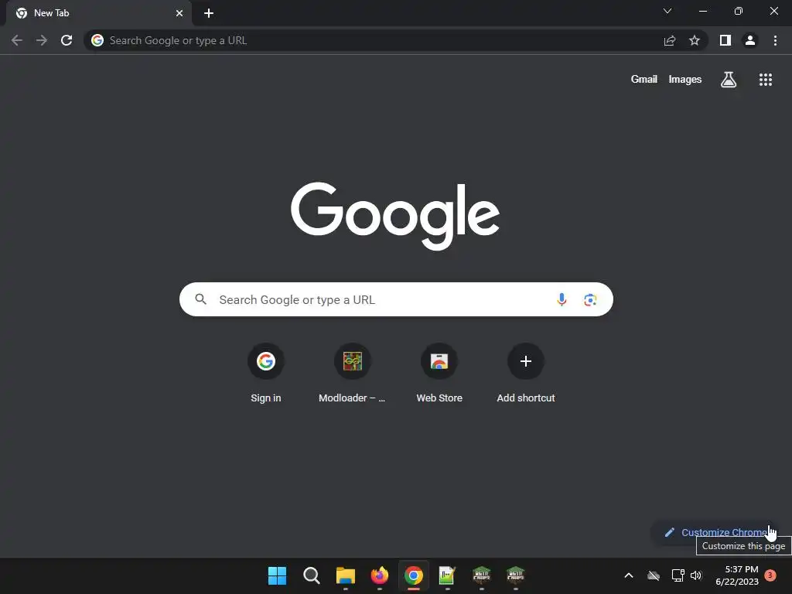Image resolution: width=792 pixels, height=594 pixels.
Task: Open network settings from tray
Action: 678,575
